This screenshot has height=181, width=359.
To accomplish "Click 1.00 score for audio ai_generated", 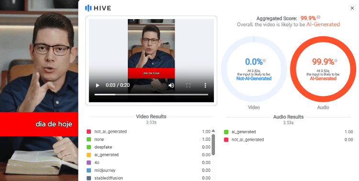I will (348, 132).
